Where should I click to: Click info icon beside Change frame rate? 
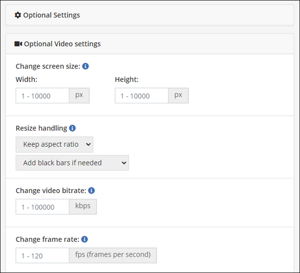click(84, 239)
